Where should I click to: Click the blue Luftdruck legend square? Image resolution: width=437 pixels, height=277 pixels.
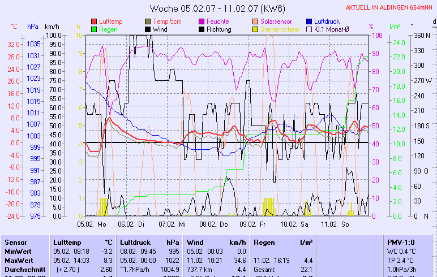coord(310,21)
